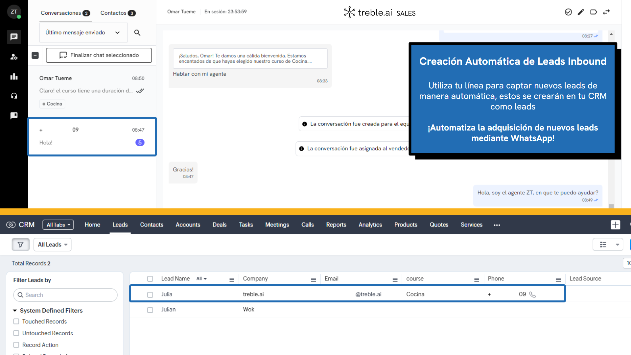Click Finalizar chat seleccionado button
This screenshot has width=631, height=355.
tap(99, 55)
